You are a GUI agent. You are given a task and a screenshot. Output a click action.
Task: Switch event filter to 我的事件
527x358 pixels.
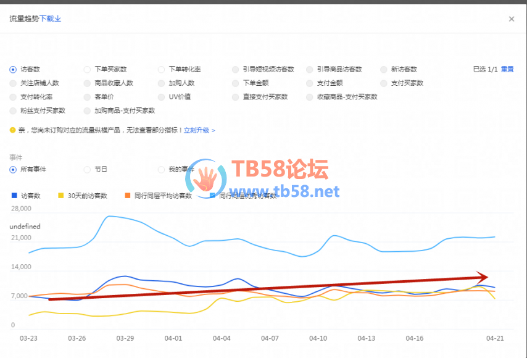pyautogui.click(x=162, y=169)
